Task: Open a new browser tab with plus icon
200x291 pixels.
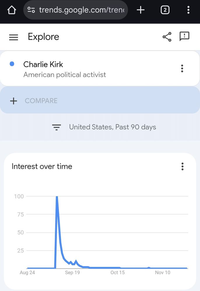Action: (140, 10)
